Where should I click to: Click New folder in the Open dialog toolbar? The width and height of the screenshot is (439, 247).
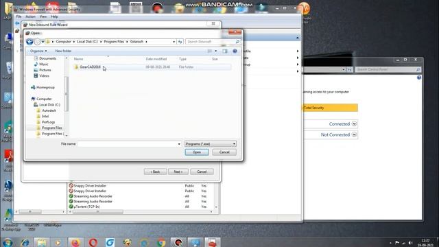63,51
